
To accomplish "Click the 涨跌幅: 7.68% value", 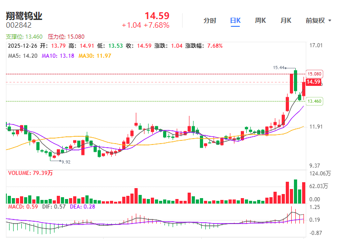I will 204,46.
